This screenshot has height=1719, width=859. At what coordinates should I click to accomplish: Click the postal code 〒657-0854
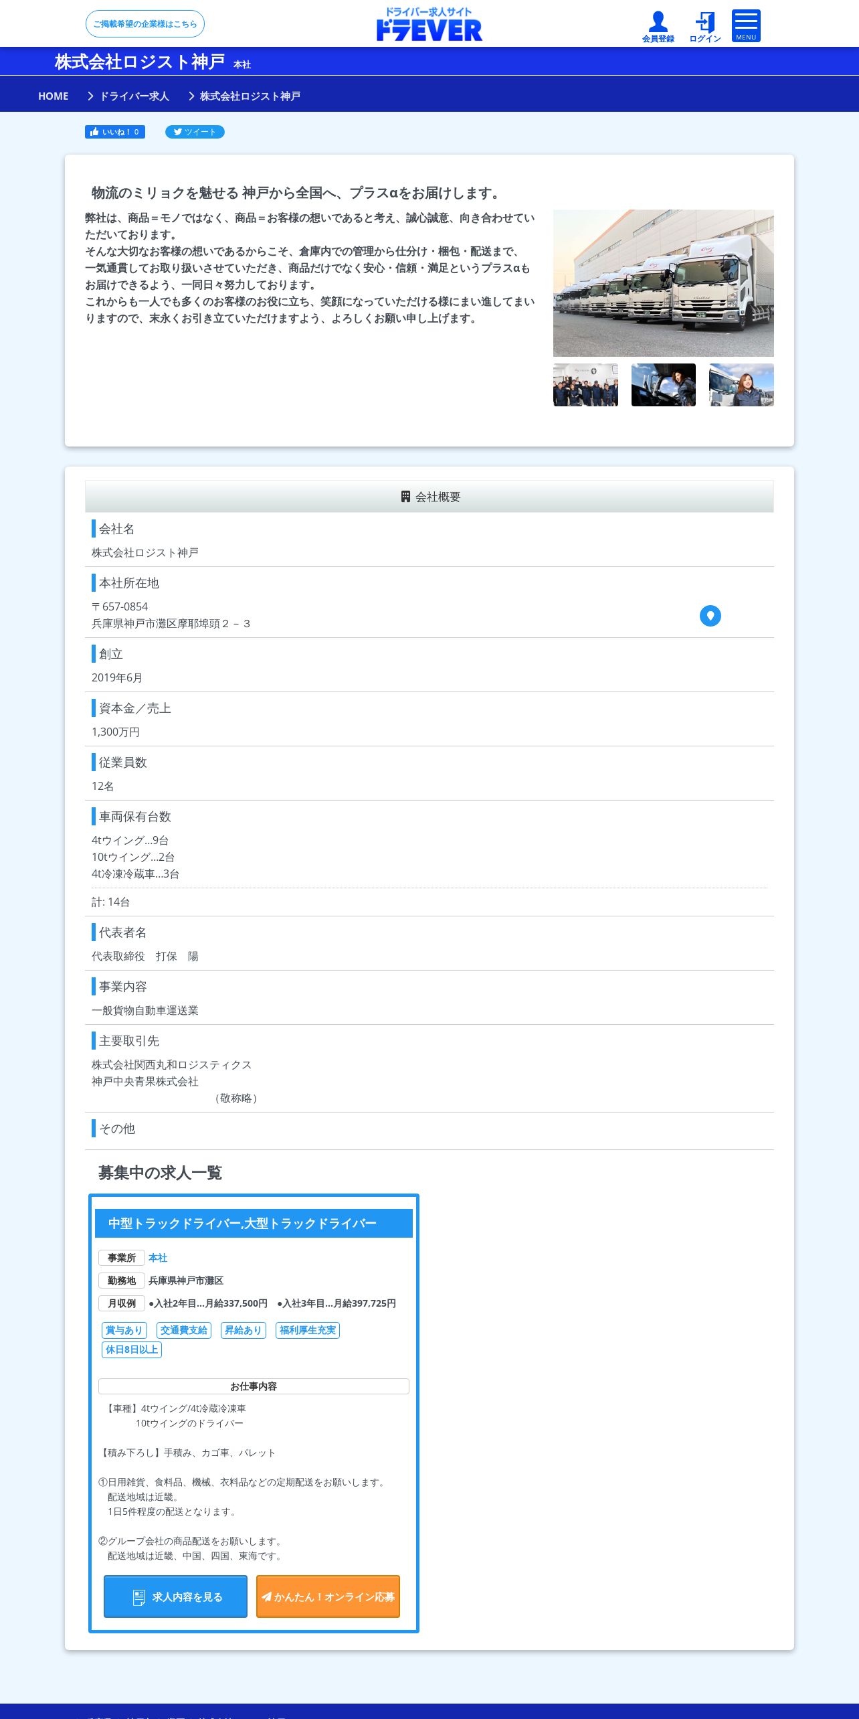(x=120, y=606)
